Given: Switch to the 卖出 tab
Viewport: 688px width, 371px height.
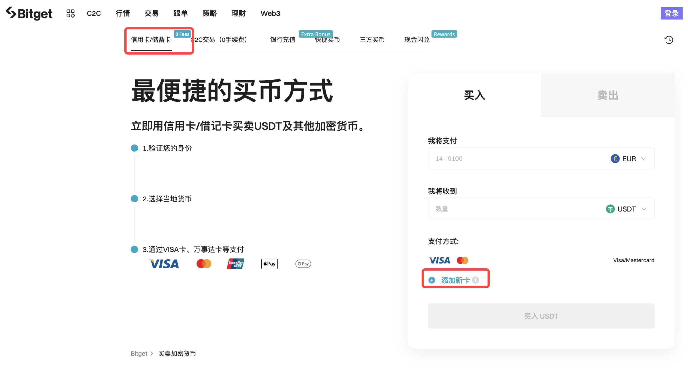Looking at the screenshot, I should pos(608,96).
